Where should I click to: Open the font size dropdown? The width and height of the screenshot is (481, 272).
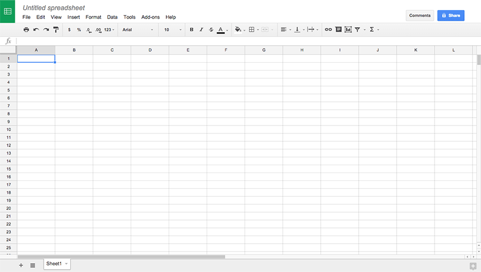[x=173, y=30]
